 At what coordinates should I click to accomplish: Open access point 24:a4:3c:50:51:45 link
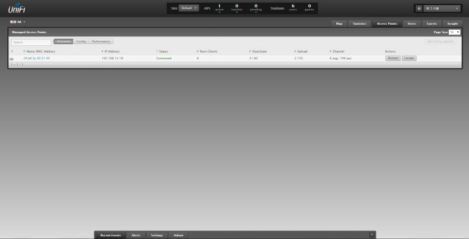tap(36, 58)
